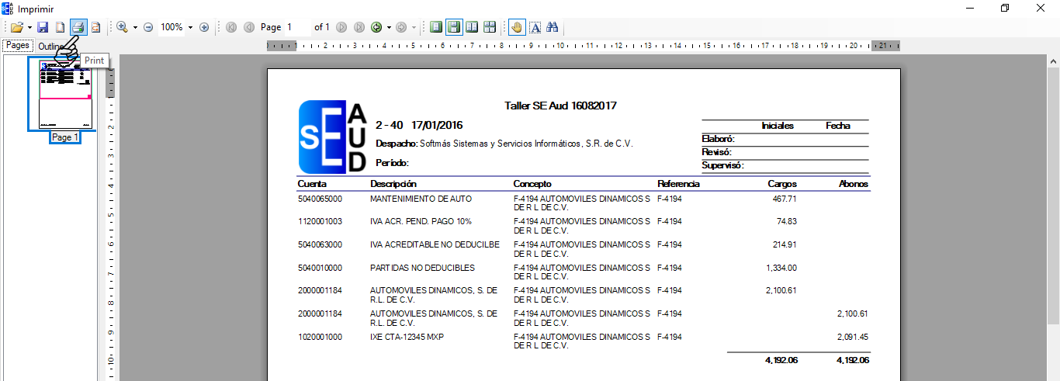This screenshot has width=1060, height=381.
Task: Open the dropdown arrow beside Open folder
Action: pos(29,27)
